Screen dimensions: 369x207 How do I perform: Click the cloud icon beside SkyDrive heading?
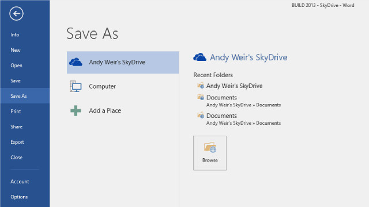coord(199,57)
